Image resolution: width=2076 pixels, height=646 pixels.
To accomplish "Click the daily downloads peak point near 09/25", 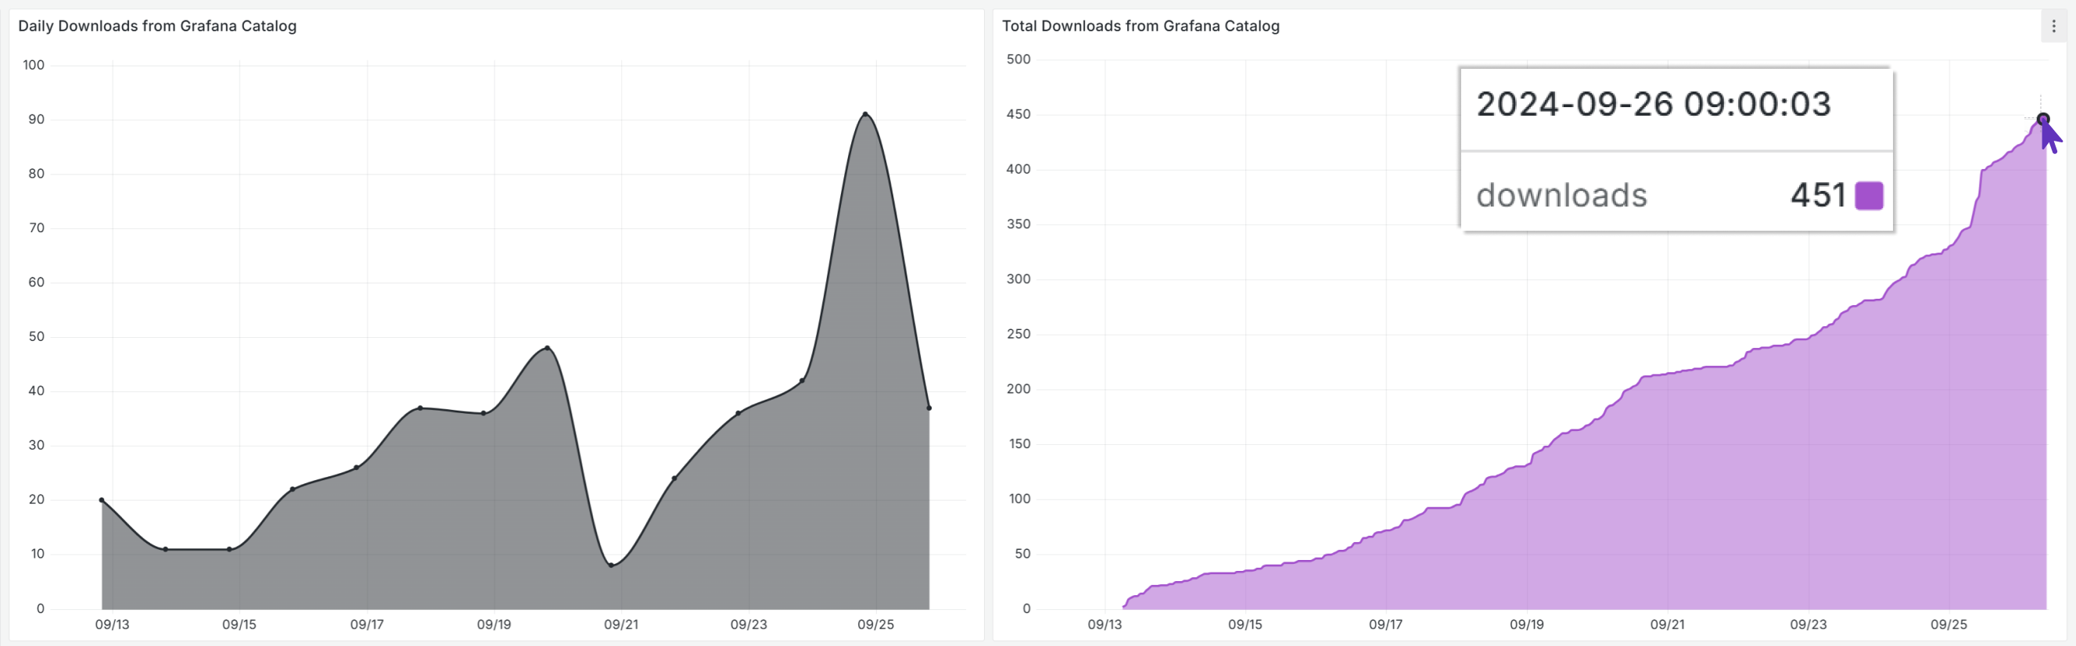I will [866, 114].
